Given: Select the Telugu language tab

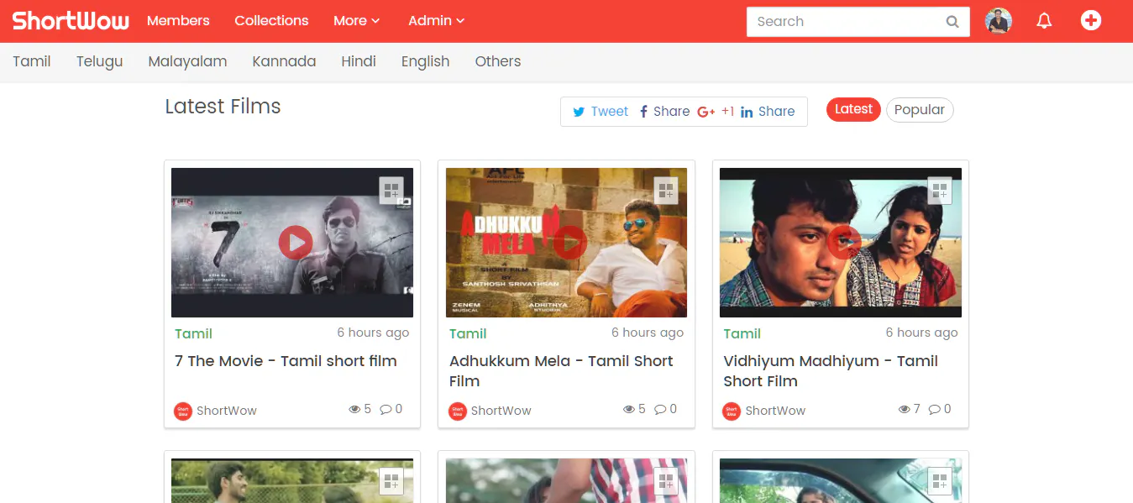Looking at the screenshot, I should [x=100, y=61].
